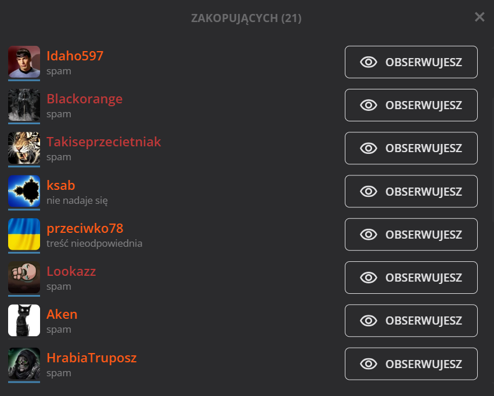Toggle following for Takiseprzecietniak
This screenshot has height=396, width=494.
click(x=411, y=148)
